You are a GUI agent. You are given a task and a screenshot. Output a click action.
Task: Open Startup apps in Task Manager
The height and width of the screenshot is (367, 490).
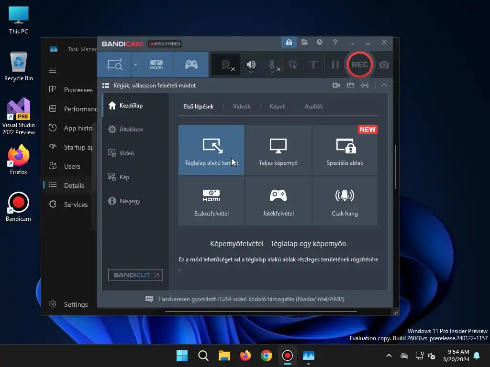tap(71, 147)
